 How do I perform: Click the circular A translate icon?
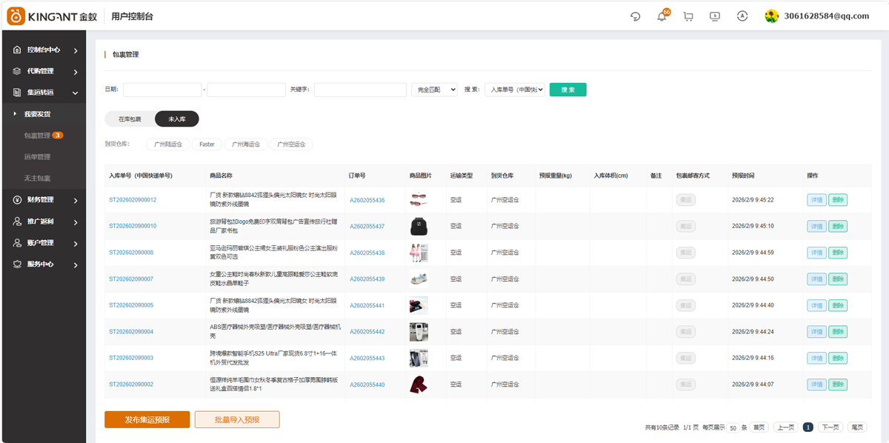[x=742, y=16]
